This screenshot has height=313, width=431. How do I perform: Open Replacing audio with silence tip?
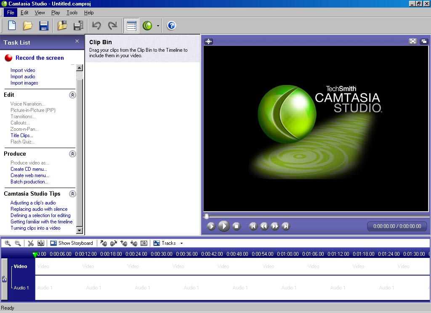tap(39, 209)
